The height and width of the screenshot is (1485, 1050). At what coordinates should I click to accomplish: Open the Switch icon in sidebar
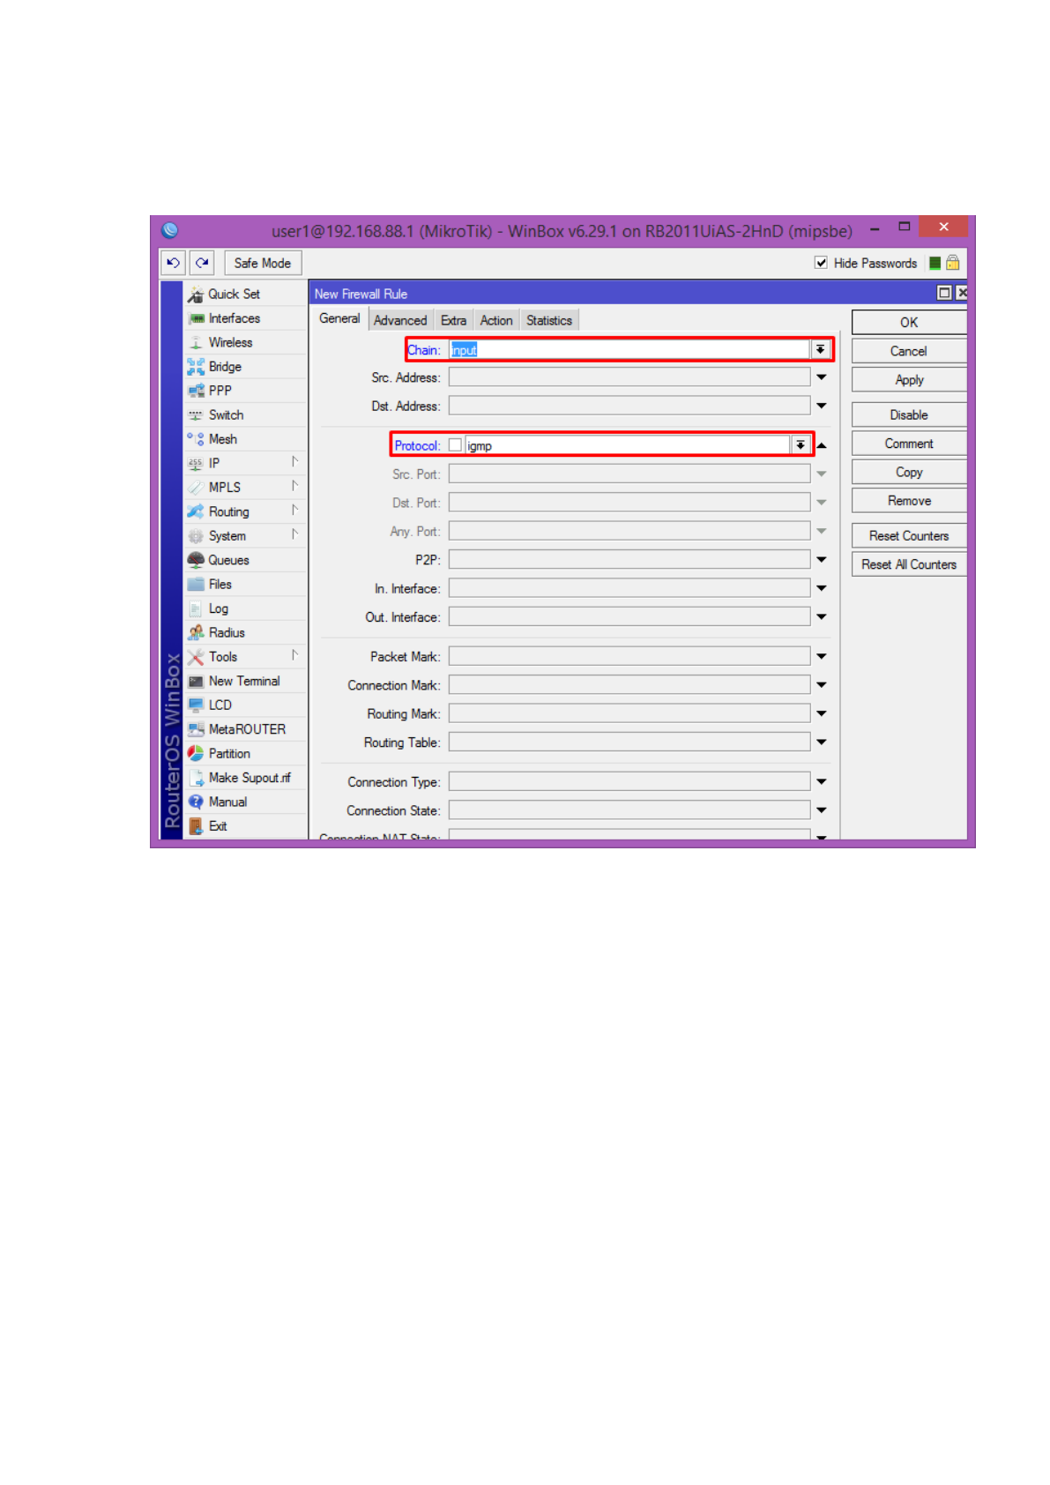click(x=196, y=415)
